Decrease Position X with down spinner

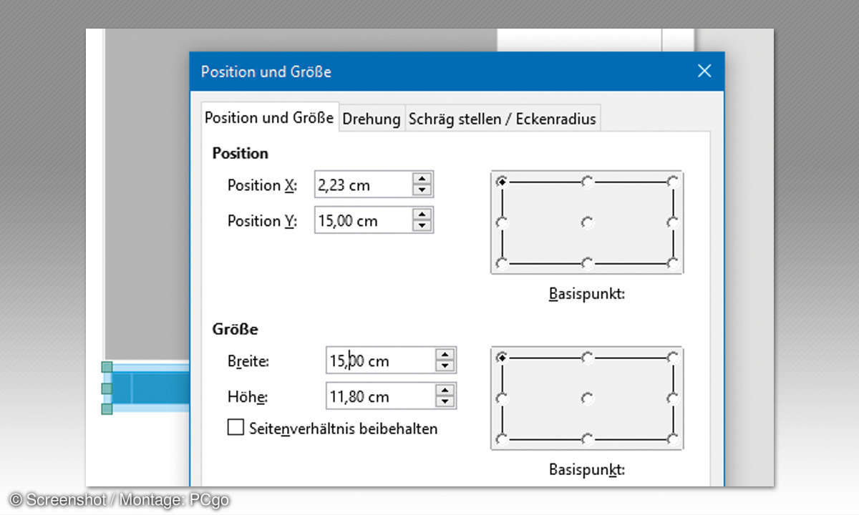coord(423,191)
